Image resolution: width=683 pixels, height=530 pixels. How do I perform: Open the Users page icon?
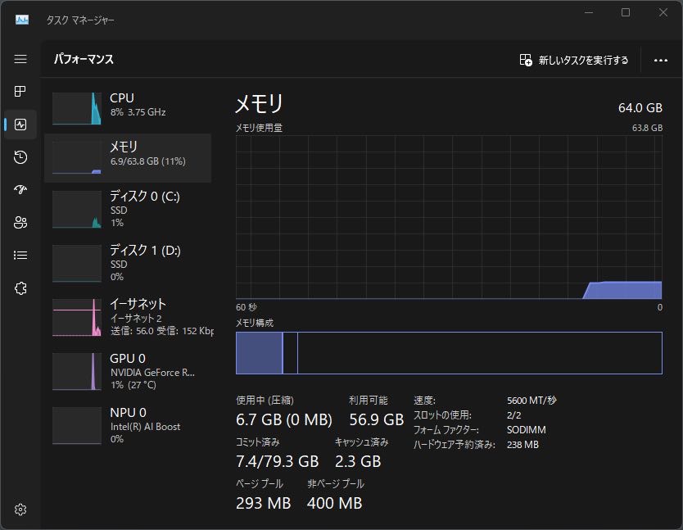[x=20, y=222]
